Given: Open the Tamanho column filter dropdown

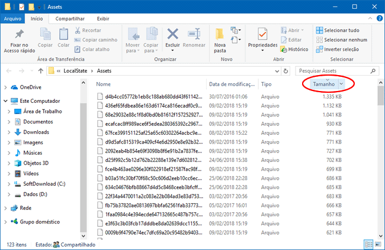Looking at the screenshot, I should tap(341, 85).
